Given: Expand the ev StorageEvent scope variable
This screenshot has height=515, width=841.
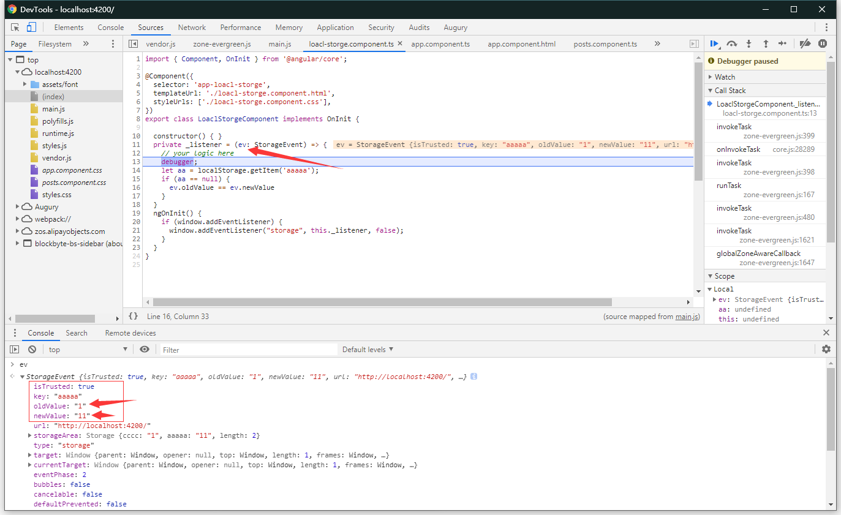Looking at the screenshot, I should (715, 299).
